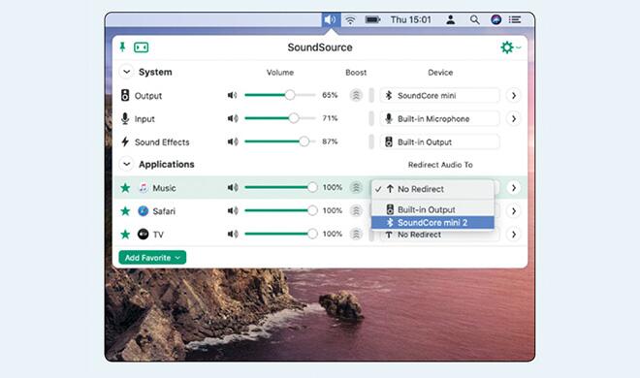
Task: Open Sound Effects Built-in Output dropdown
Action: click(x=439, y=142)
